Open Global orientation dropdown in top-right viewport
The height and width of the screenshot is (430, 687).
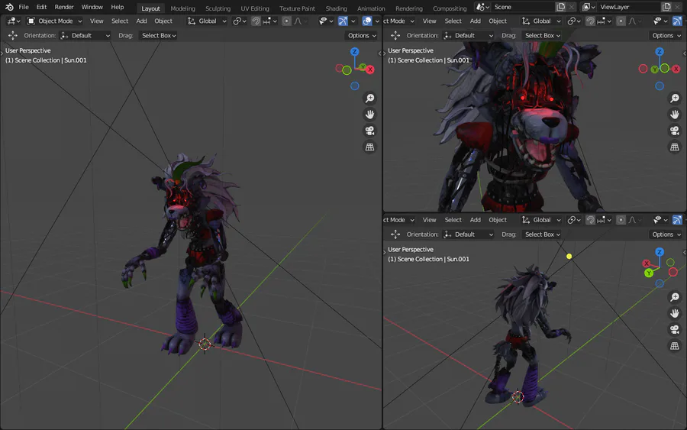[x=541, y=21]
